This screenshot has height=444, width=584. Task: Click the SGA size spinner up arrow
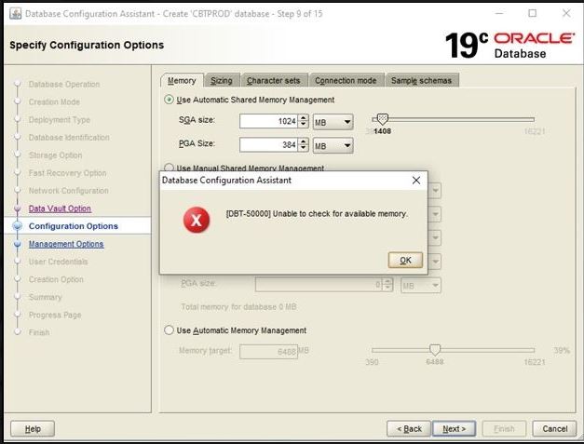(304, 117)
